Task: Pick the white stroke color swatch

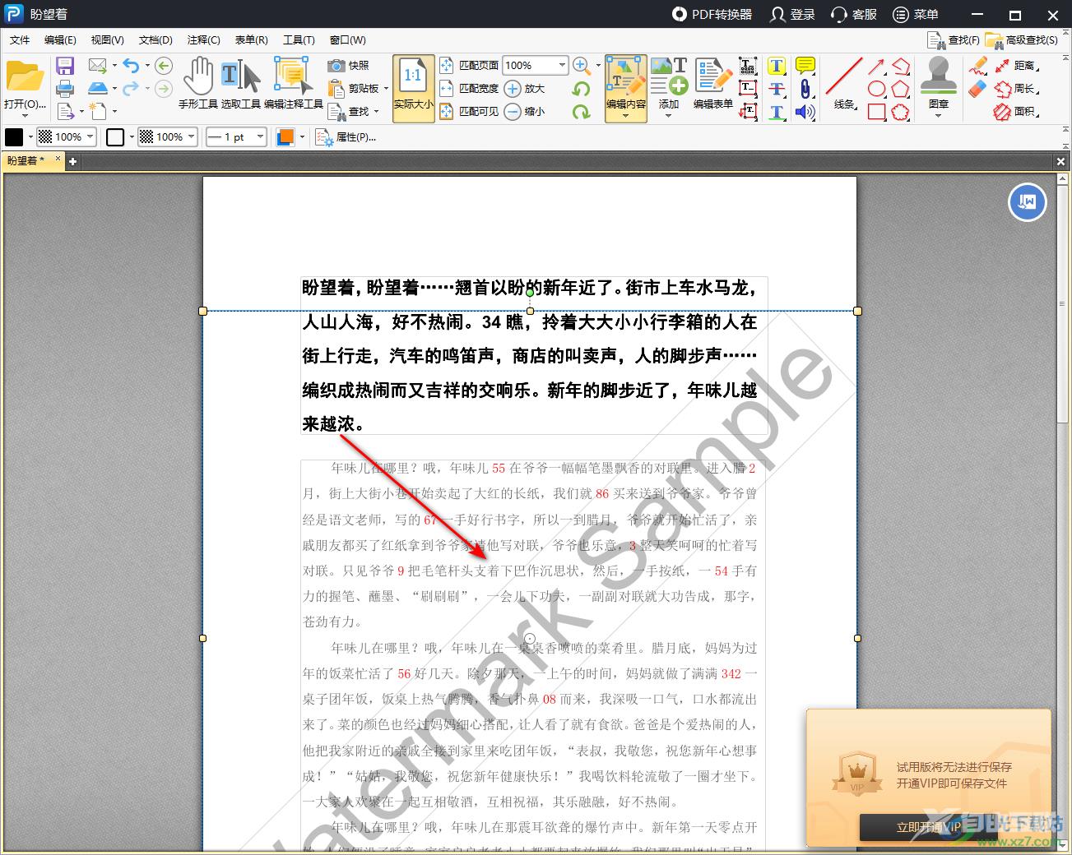Action: [115, 137]
